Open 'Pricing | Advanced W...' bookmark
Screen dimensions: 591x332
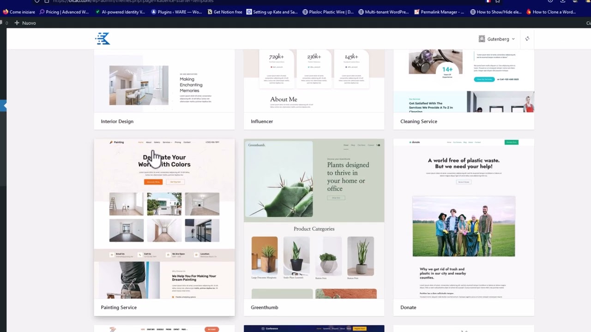pos(64,12)
